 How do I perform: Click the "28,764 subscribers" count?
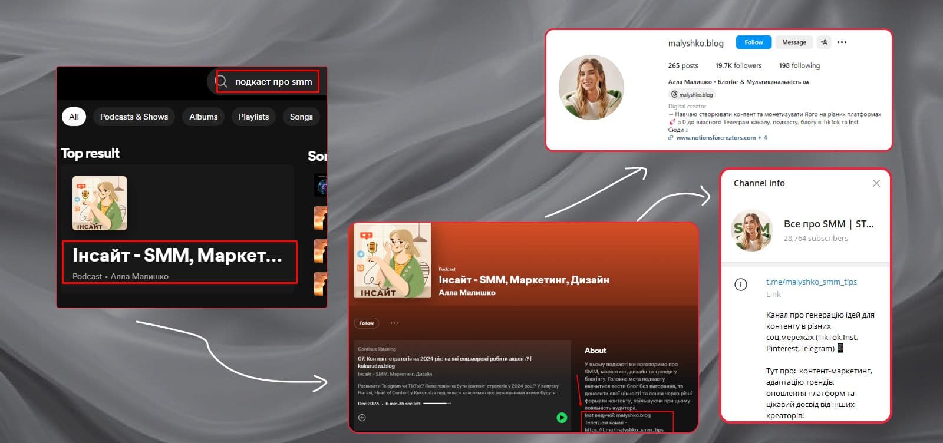click(816, 239)
